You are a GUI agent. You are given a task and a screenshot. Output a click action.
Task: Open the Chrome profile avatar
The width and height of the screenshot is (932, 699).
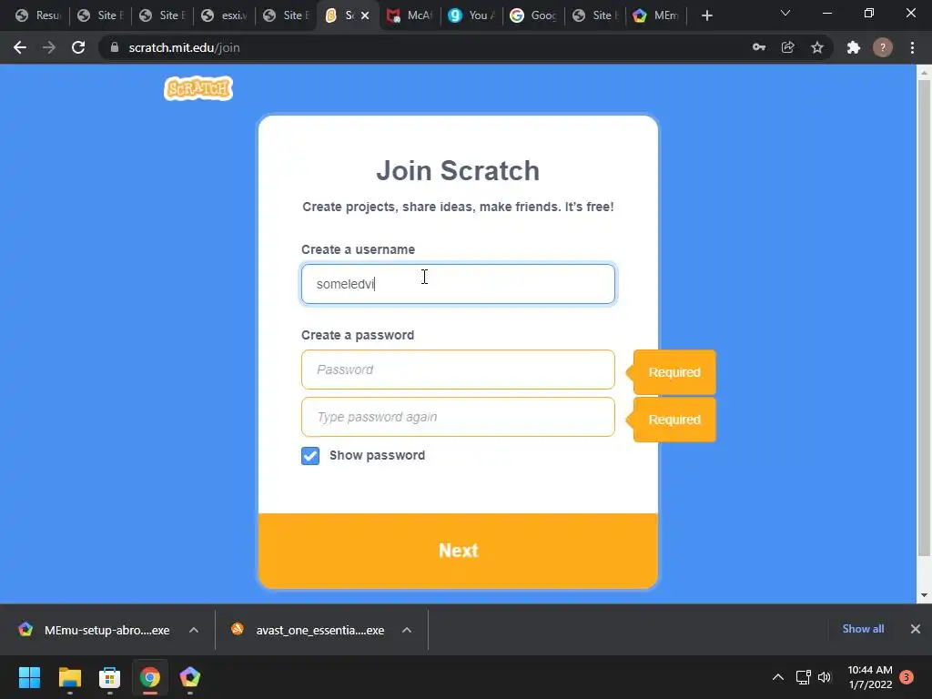click(x=883, y=47)
